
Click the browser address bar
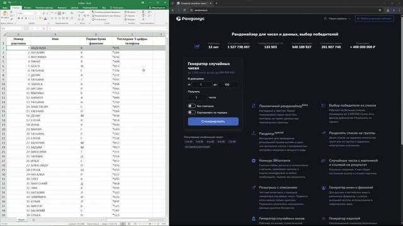285,10
